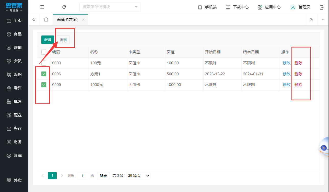
Task: Go to 主页 in sidebar
Action: point(14,21)
